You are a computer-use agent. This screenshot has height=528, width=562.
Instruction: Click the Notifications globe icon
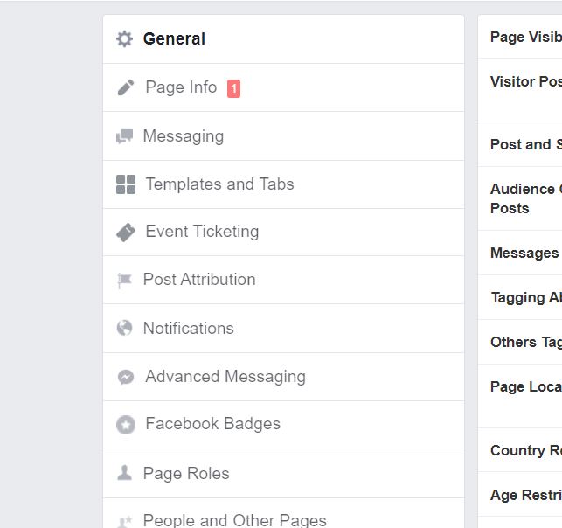tap(124, 328)
